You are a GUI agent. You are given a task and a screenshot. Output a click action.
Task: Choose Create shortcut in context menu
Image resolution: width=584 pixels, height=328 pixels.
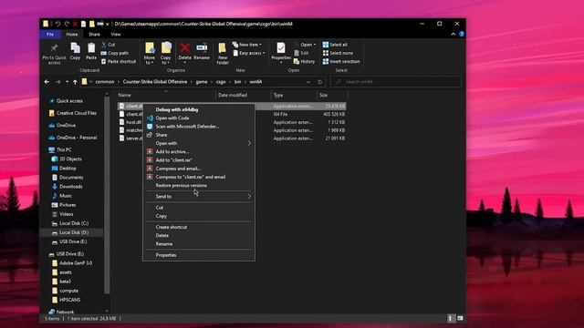coord(199,227)
